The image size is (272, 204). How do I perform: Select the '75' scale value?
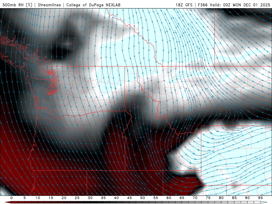click(x=208, y=198)
